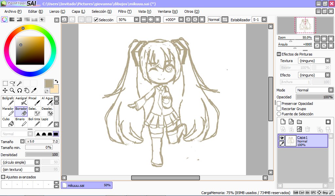This screenshot has width=335, height=196.
Task: Adjust the layer Opacidad slider
Action: [314, 97]
